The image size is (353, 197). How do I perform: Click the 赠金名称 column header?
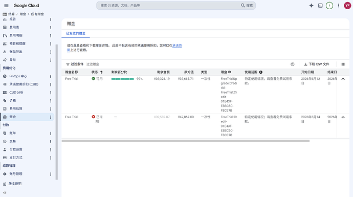[71, 72]
